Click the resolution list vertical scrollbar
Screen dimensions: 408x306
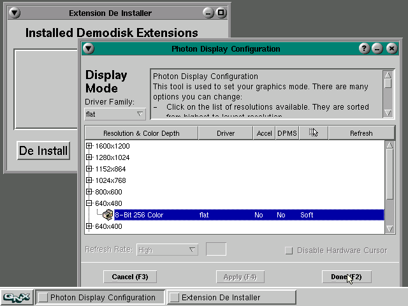pos(390,185)
